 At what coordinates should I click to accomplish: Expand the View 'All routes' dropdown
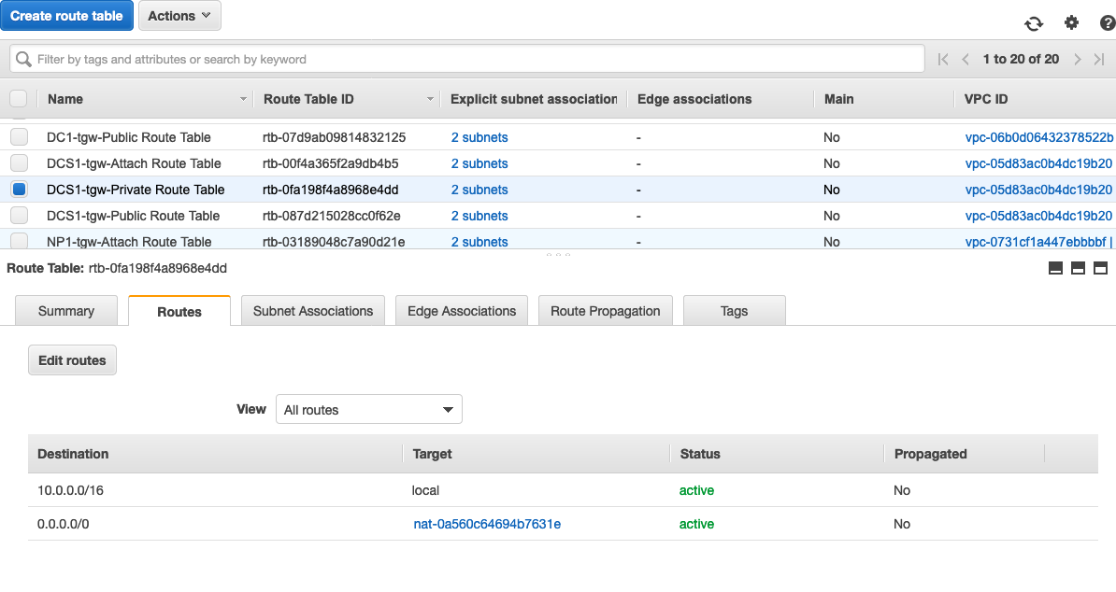tap(369, 410)
